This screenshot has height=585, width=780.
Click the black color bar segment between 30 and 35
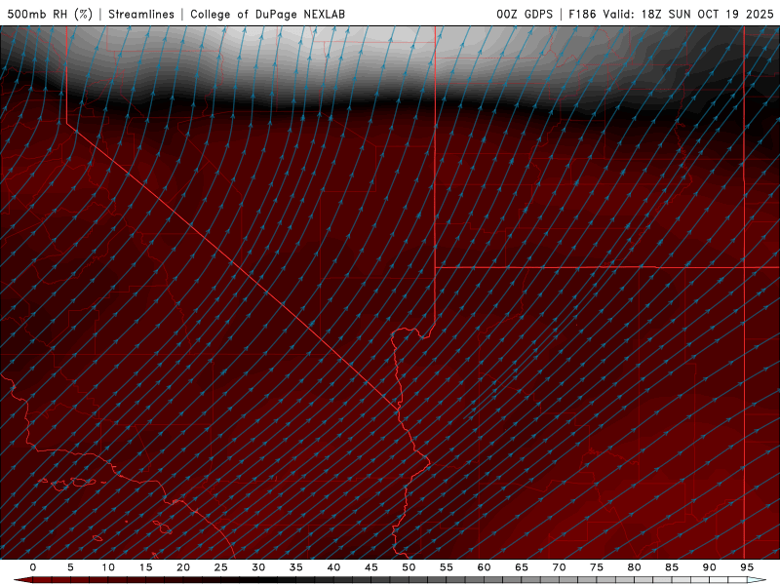[x=277, y=580]
